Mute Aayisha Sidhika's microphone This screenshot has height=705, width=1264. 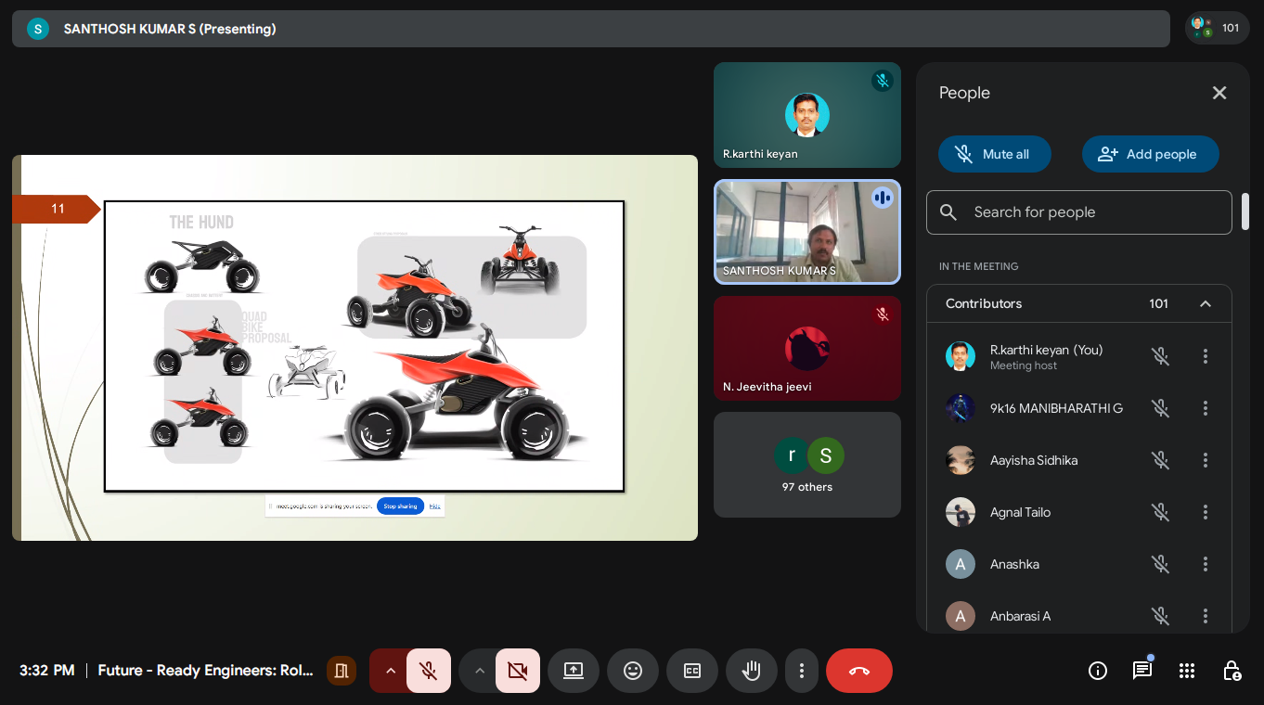pyautogui.click(x=1160, y=460)
